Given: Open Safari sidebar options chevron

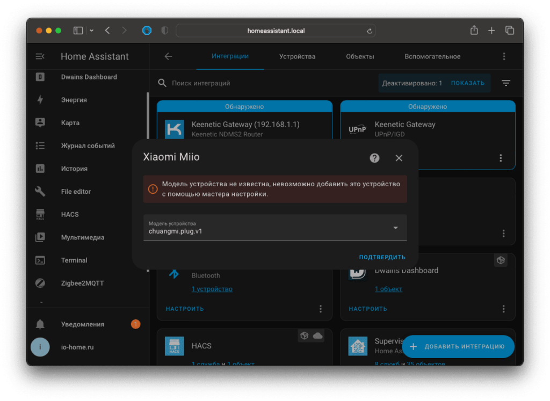Looking at the screenshot, I should (x=91, y=31).
